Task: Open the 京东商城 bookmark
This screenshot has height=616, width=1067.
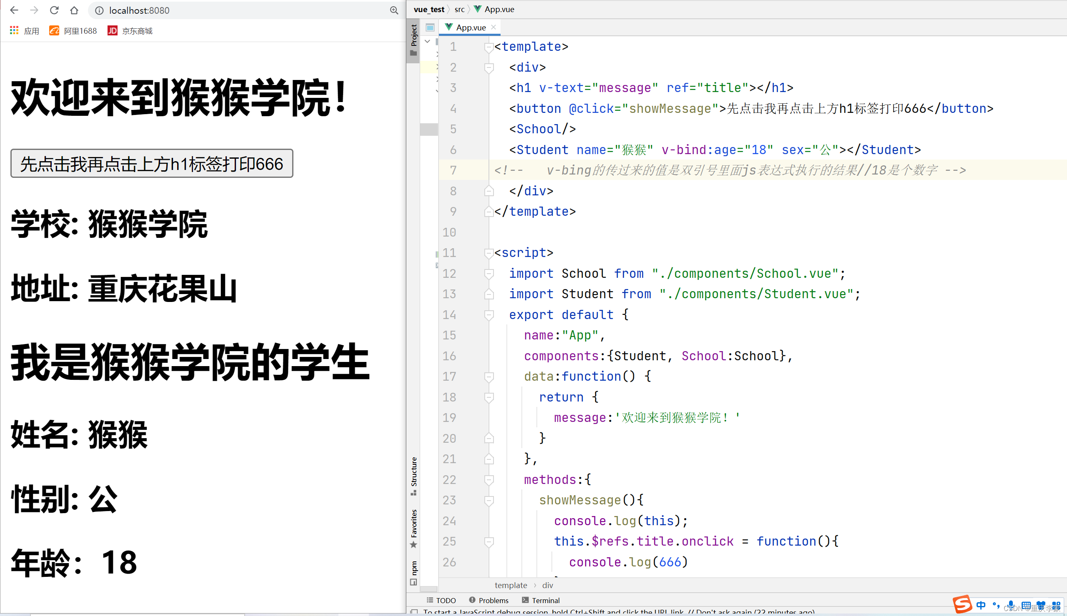Action: (130, 31)
